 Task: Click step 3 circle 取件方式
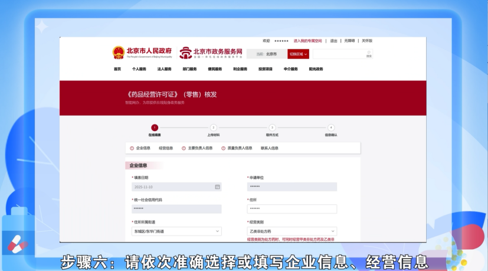(x=272, y=128)
